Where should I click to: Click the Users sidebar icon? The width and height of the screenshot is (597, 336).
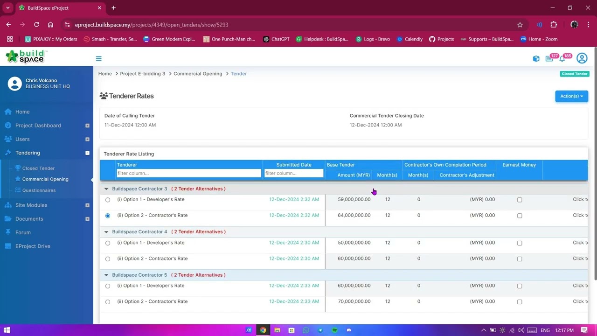(8, 139)
